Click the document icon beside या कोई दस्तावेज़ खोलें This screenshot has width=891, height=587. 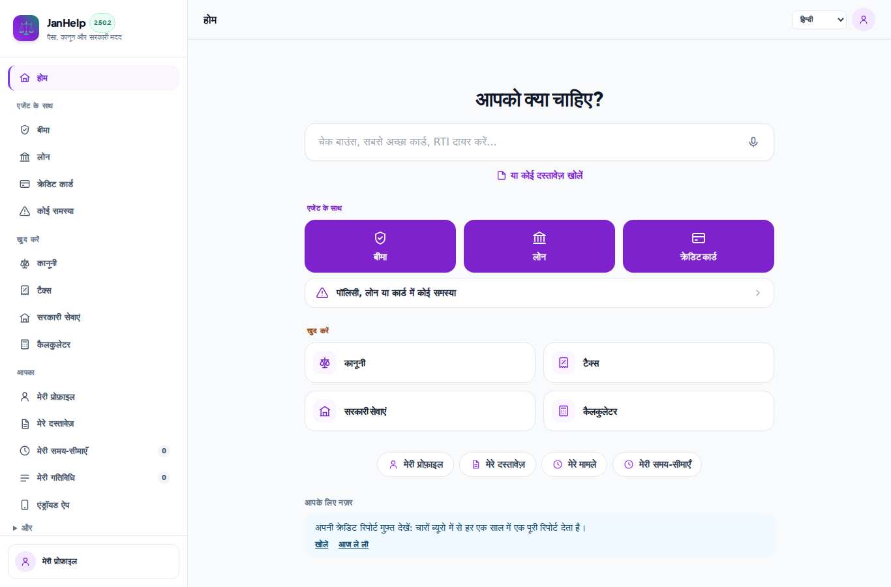pyautogui.click(x=502, y=175)
